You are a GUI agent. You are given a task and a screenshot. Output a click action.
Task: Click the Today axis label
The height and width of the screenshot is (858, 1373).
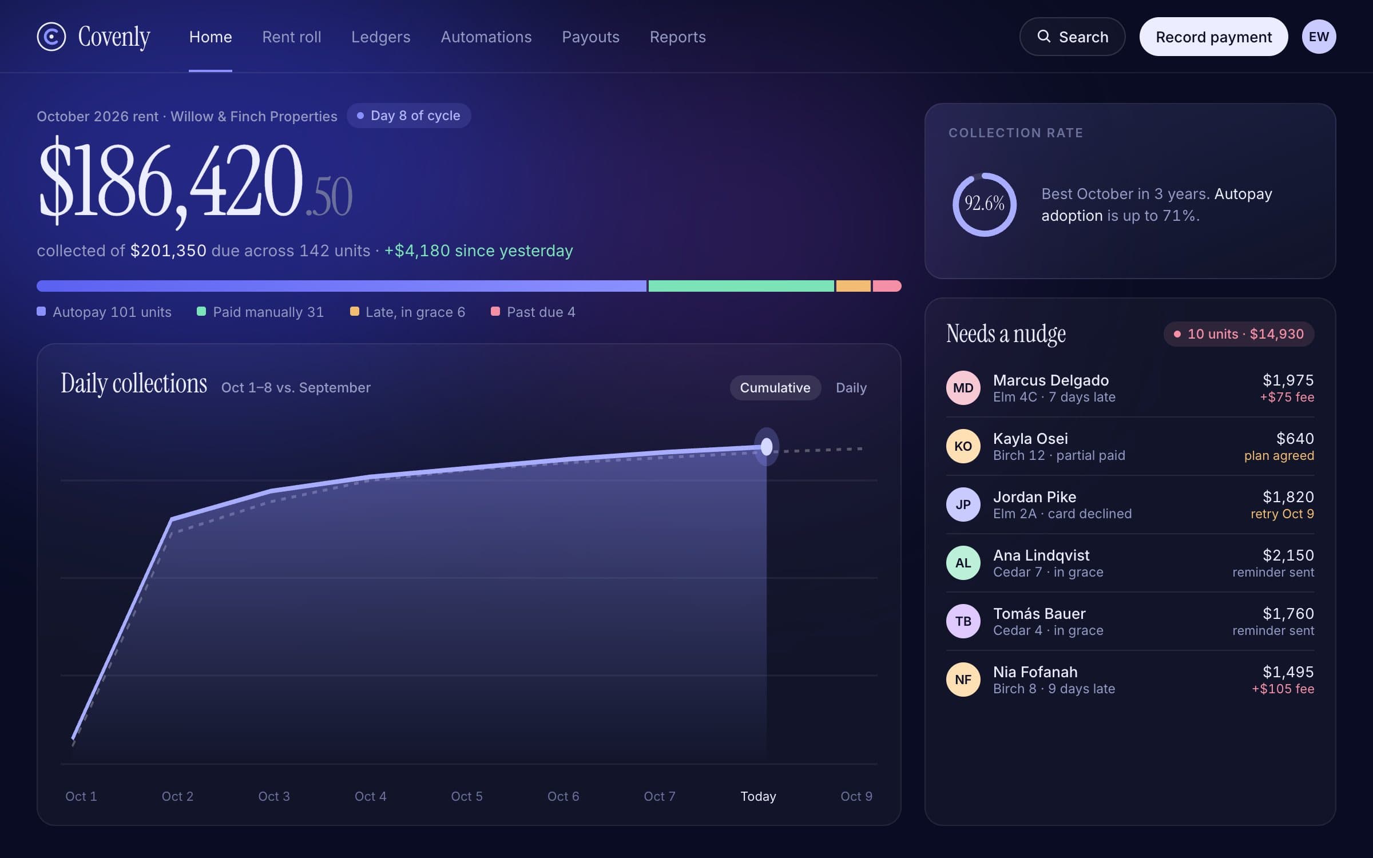[758, 796]
